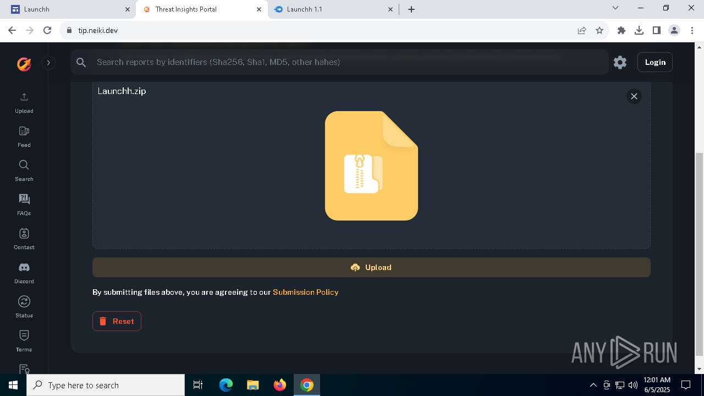Open the taskbar clock showing 12:01 AM
This screenshot has width=704, height=396.
[x=657, y=385]
